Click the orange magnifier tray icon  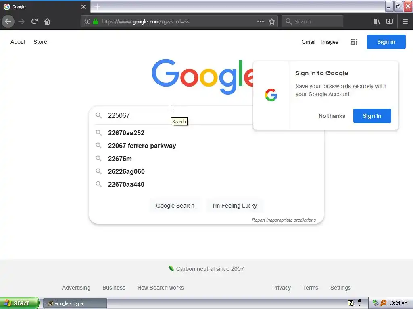click(383, 303)
